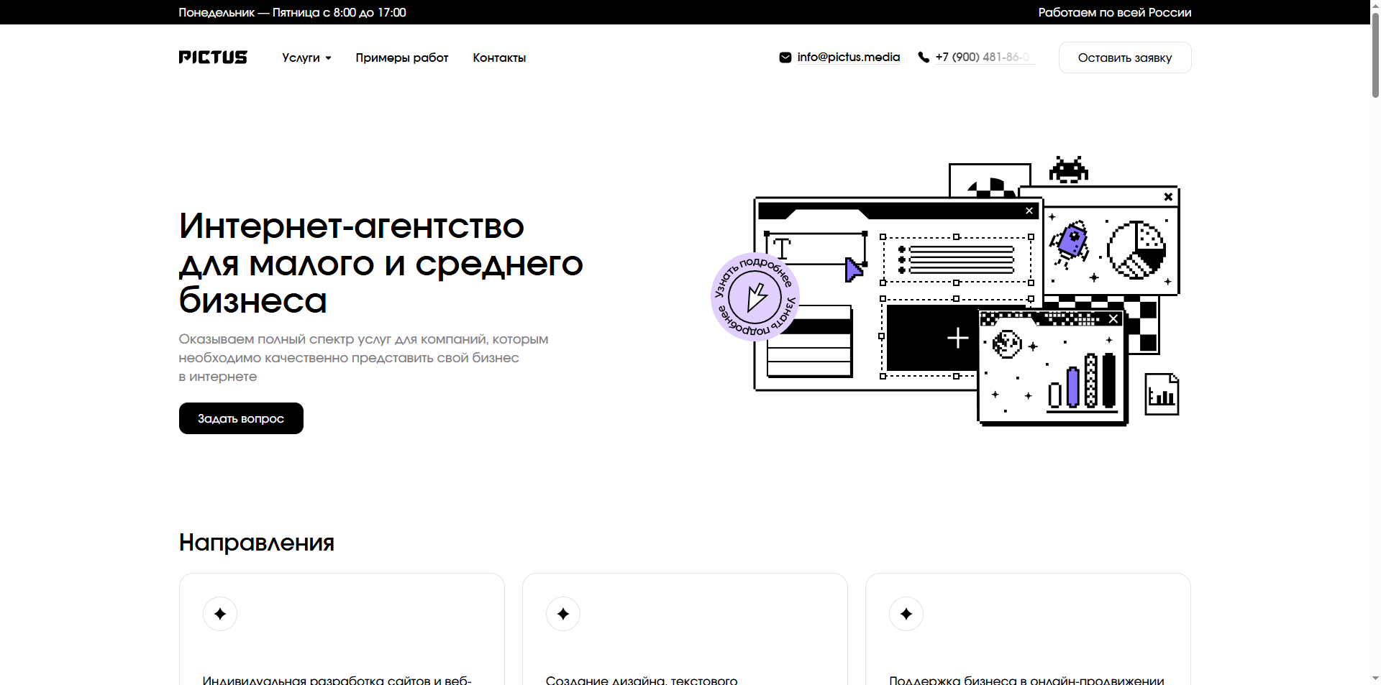The width and height of the screenshot is (1381, 685).
Task: Click the circular 'Узнать подробнее' badge
Action: click(755, 297)
